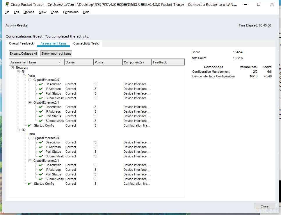Viewport: 281px width, 215px height.
Task: Collapse R1's GigabitEthernet0/1 node
Action: [30, 102]
